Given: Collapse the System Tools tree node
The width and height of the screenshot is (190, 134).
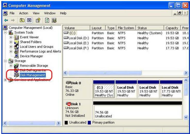Looking at the screenshot, I should pyautogui.click(x=3, y=33).
